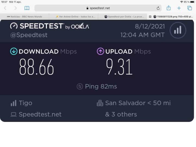Switch to the Ver Anime Online tab

coord(73,17)
